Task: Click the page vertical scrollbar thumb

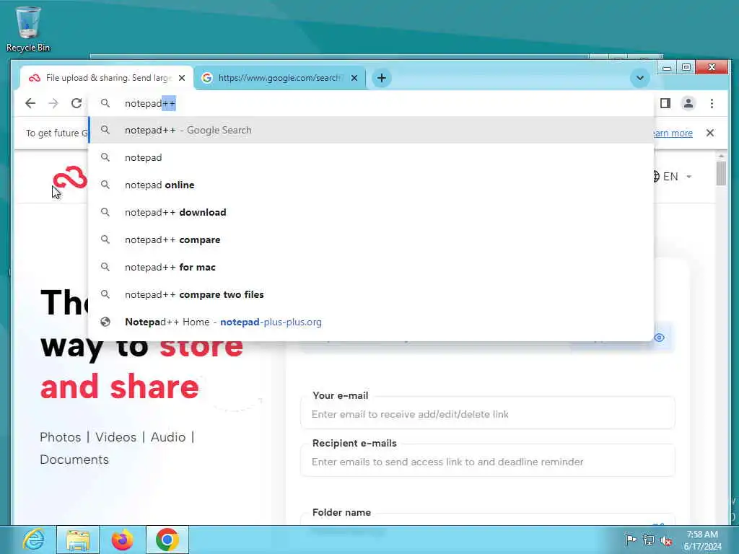Action: (721, 173)
